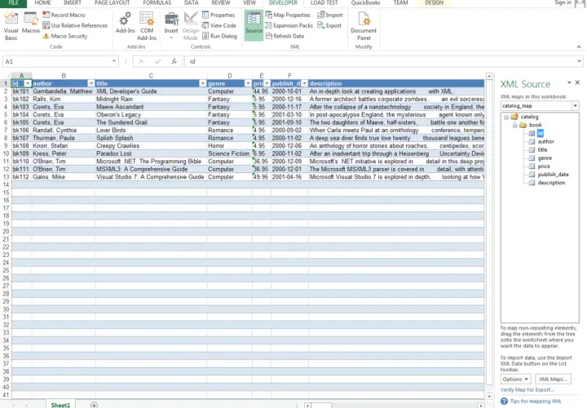Click XML Export
Screen dimensions: 587x408
(x=329, y=25)
